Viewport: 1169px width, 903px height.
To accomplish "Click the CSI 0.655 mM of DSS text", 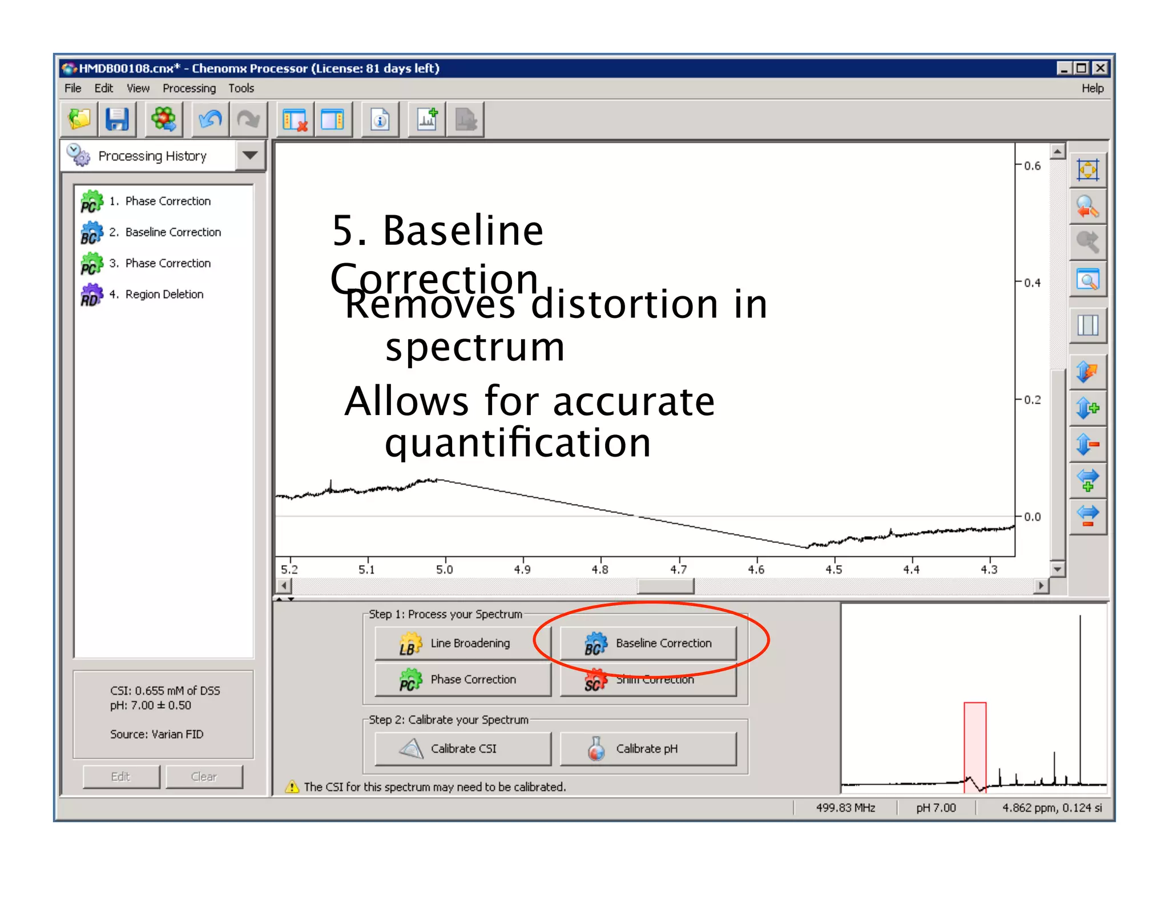I will coord(165,691).
